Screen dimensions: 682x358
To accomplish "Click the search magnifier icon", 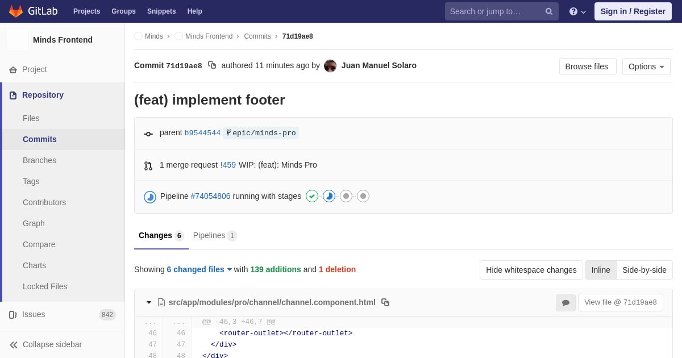I will point(549,11).
